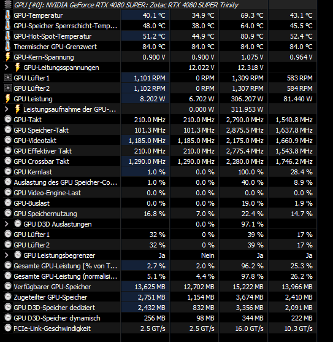This screenshot has width=333, height=342.
Task: Click the GPU chip icon in the header row
Action: (8, 4)
